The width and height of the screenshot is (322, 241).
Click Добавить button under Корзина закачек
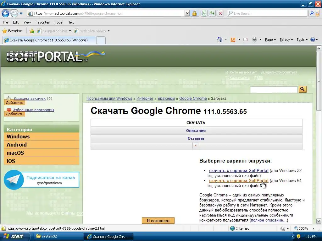[14, 103]
